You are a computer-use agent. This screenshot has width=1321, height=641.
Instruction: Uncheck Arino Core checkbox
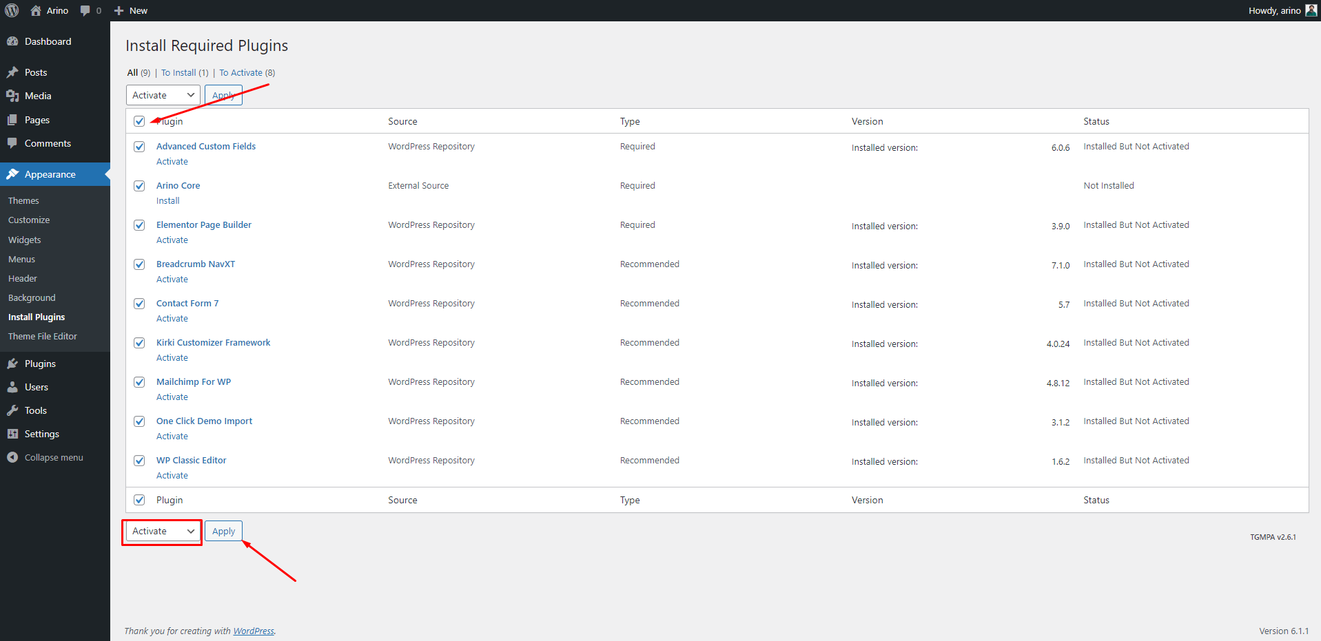tap(139, 186)
